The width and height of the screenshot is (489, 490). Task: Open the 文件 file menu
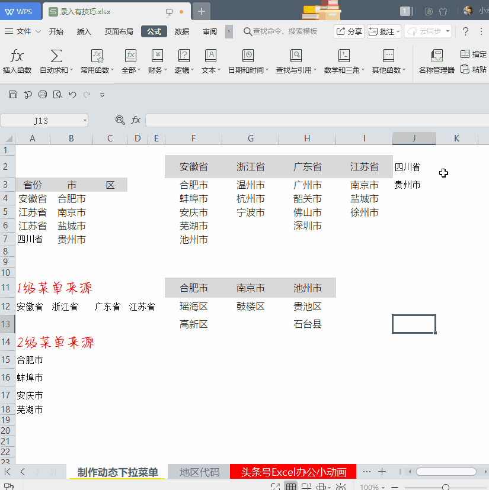[23, 31]
